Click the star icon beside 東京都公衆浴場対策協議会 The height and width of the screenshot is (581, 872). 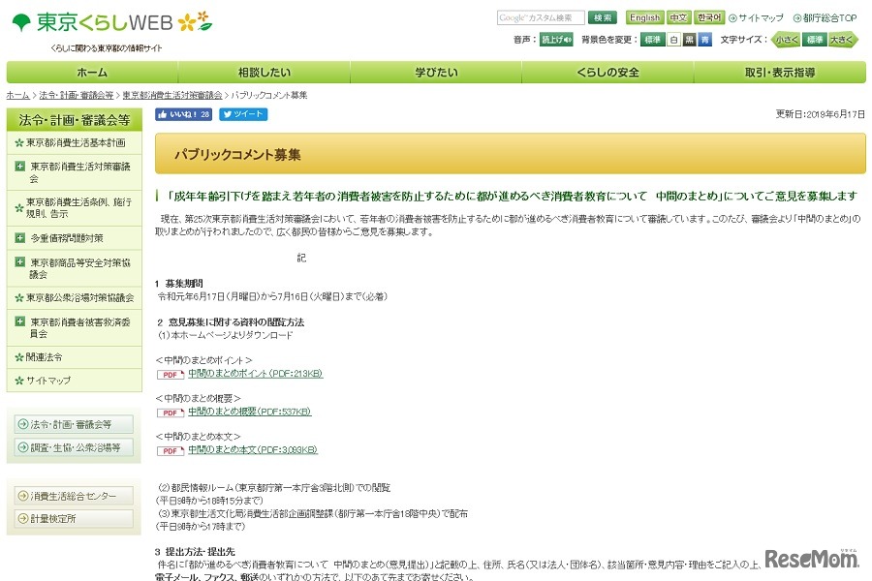tap(19, 298)
